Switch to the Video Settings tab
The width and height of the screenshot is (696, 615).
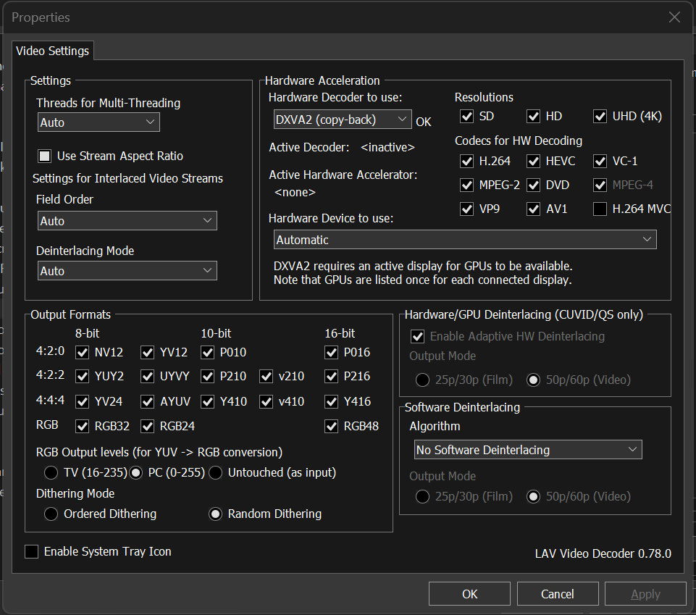52,51
